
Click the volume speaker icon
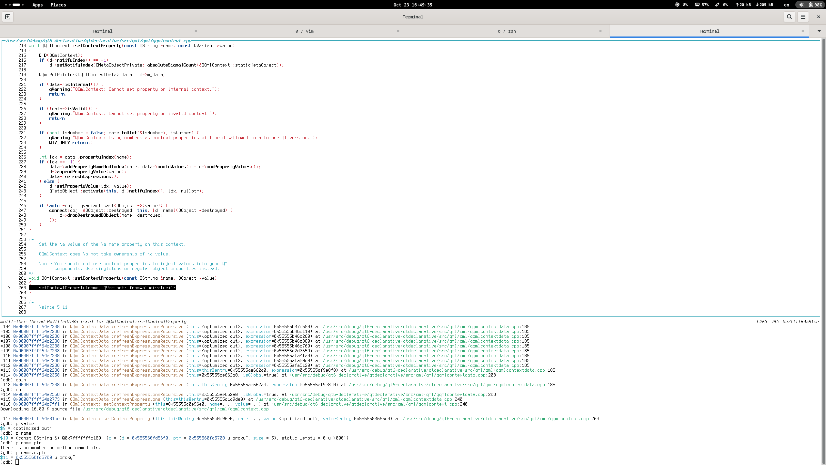801,5
